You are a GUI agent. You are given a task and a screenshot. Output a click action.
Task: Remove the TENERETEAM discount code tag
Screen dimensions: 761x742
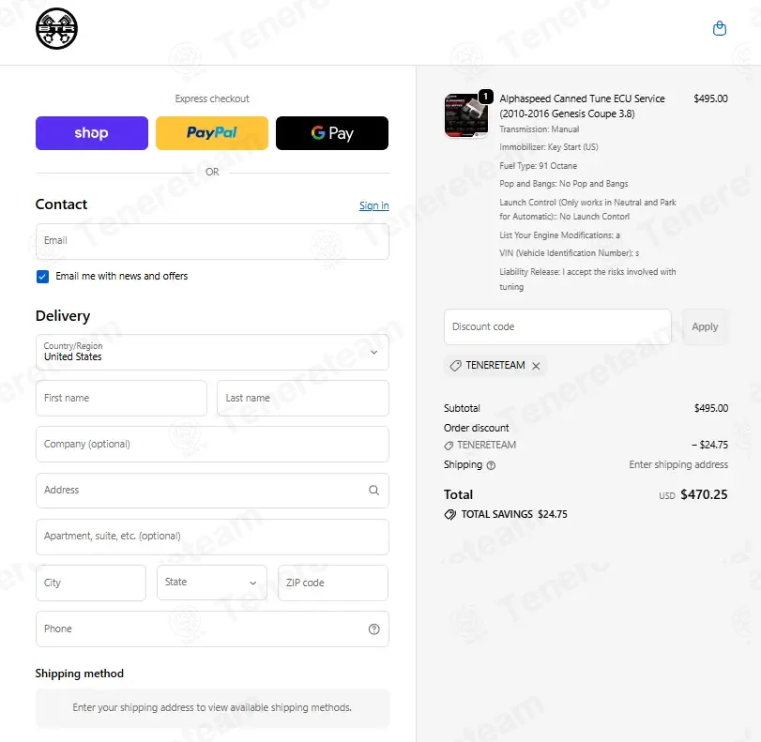pos(536,366)
